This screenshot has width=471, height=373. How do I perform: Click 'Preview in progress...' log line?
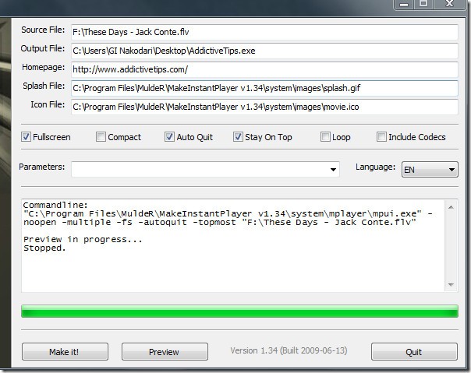pos(83,240)
